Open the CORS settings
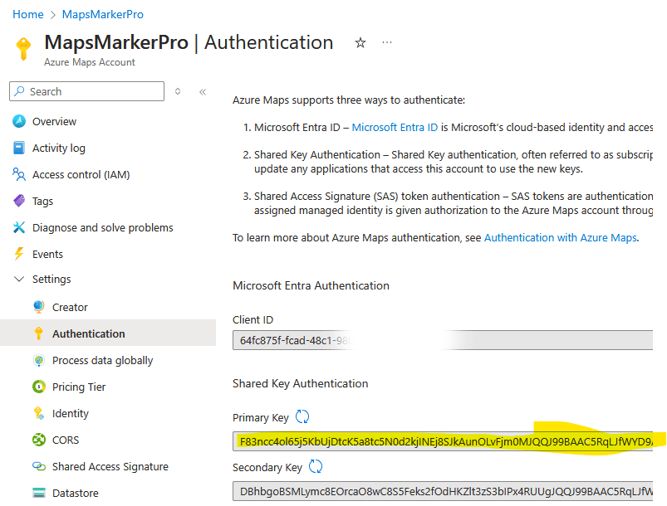Viewport: 667px width, 506px height. pos(64,440)
